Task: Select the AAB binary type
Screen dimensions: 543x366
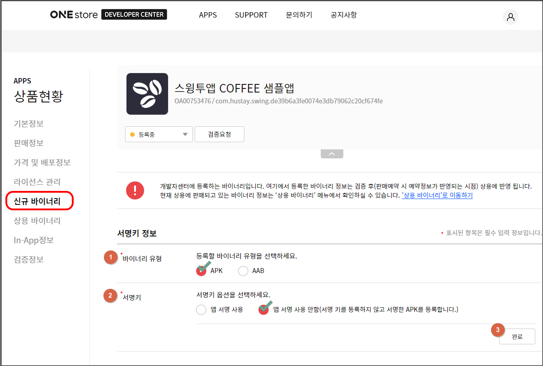Action: pos(243,271)
